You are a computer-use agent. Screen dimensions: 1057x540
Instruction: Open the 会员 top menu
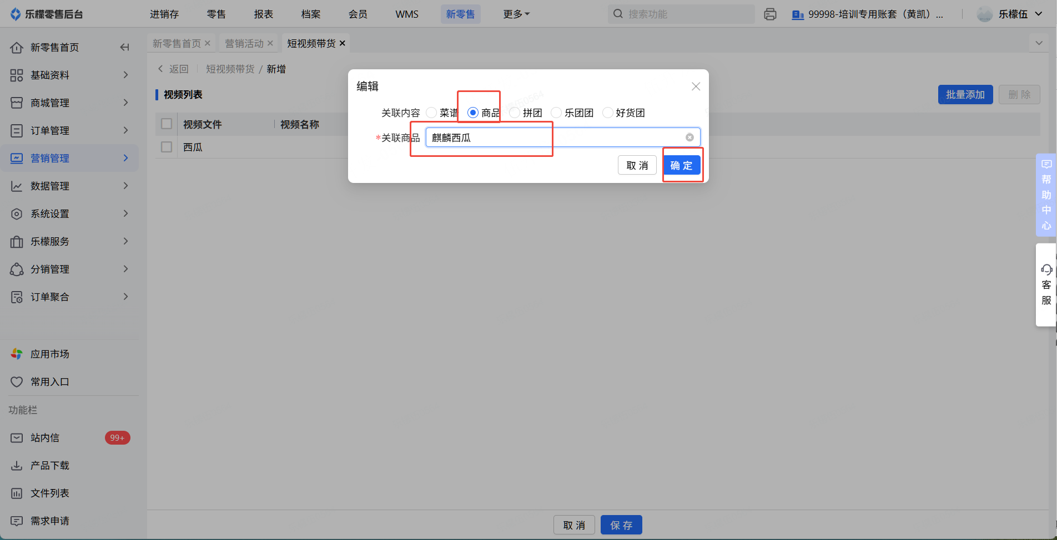click(x=358, y=14)
